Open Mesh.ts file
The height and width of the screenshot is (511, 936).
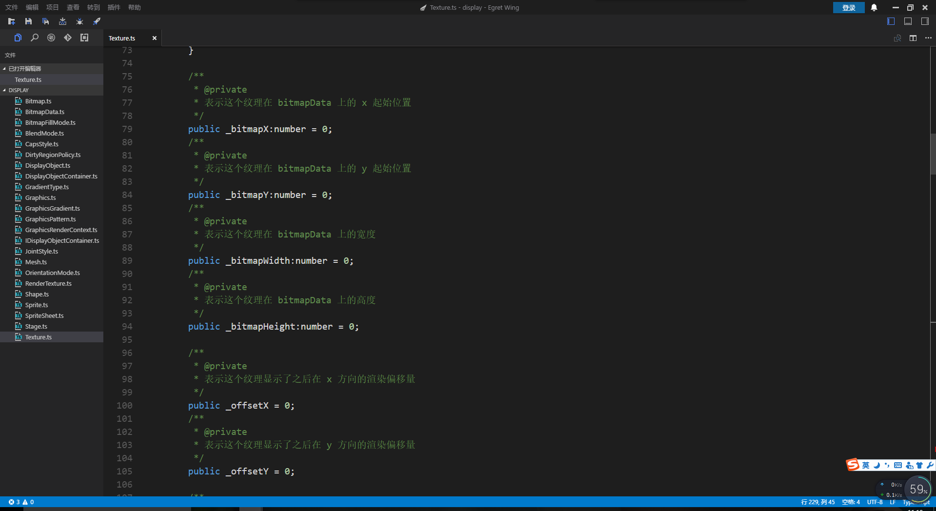tap(51, 262)
